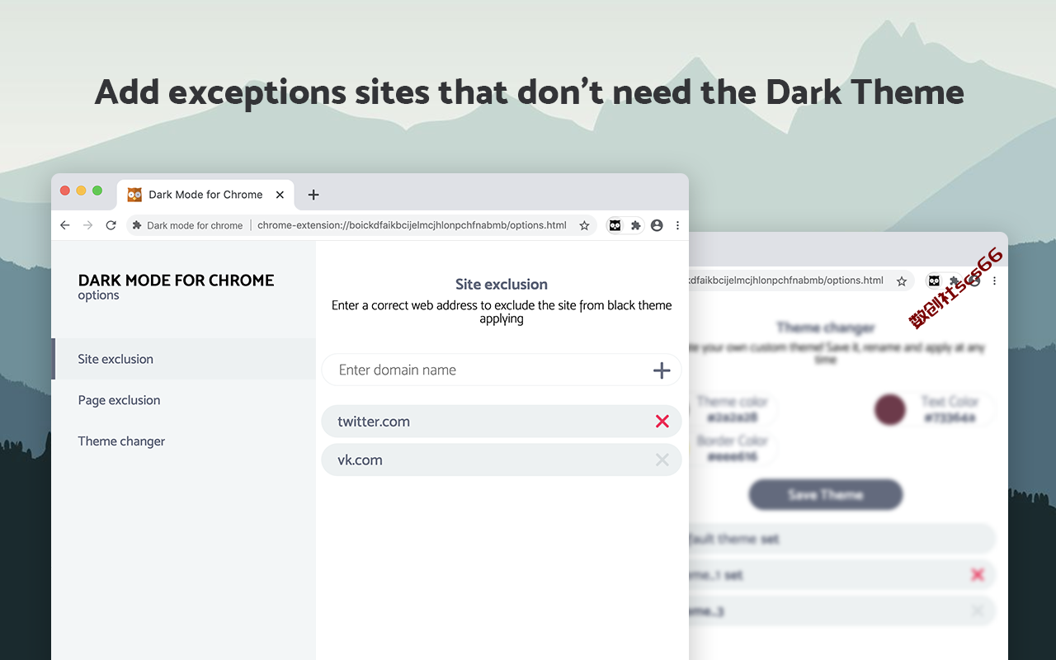Click the front window address bar URL
The image size is (1056, 660).
click(x=412, y=225)
